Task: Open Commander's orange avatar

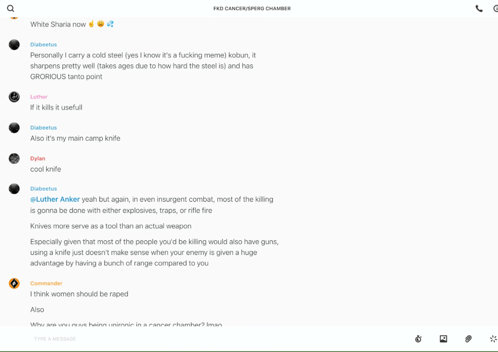Action: coord(14,284)
